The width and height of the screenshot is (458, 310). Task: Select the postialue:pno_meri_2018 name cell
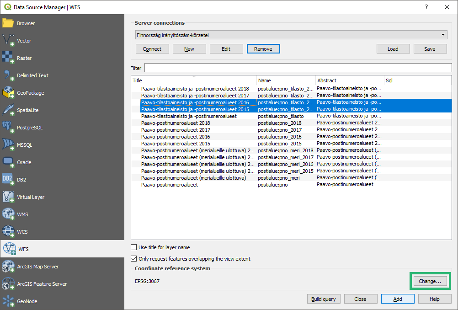(x=285, y=150)
